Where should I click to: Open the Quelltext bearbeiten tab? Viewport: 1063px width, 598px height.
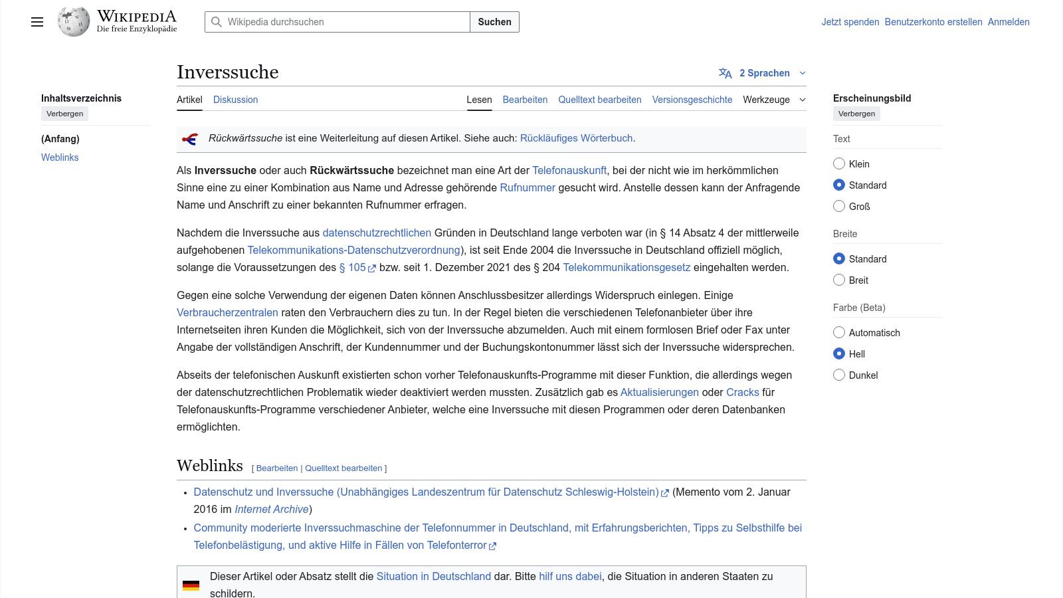[600, 100]
